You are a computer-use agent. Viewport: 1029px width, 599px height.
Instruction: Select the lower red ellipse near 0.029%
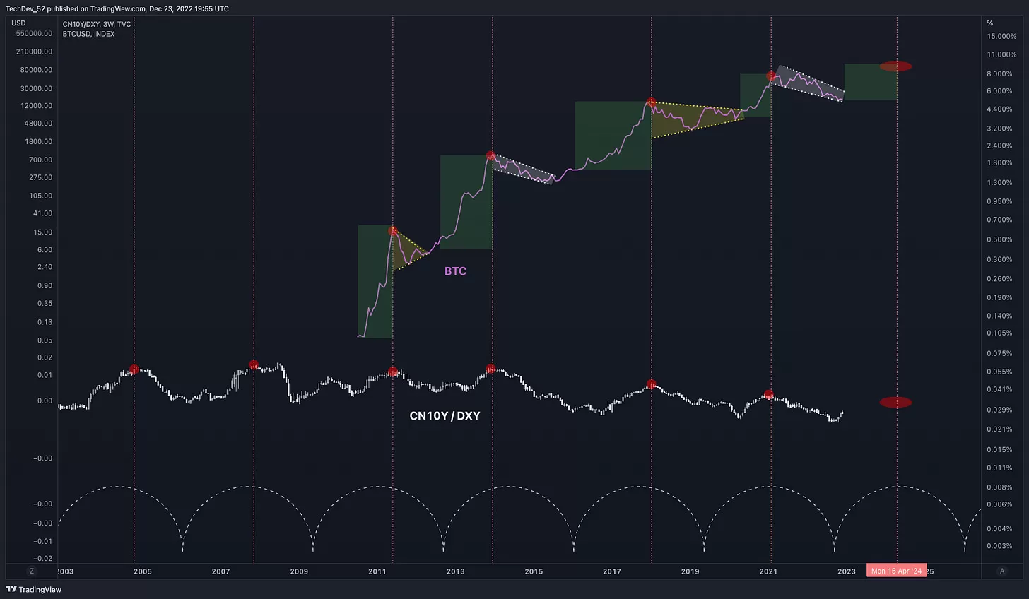click(x=895, y=403)
